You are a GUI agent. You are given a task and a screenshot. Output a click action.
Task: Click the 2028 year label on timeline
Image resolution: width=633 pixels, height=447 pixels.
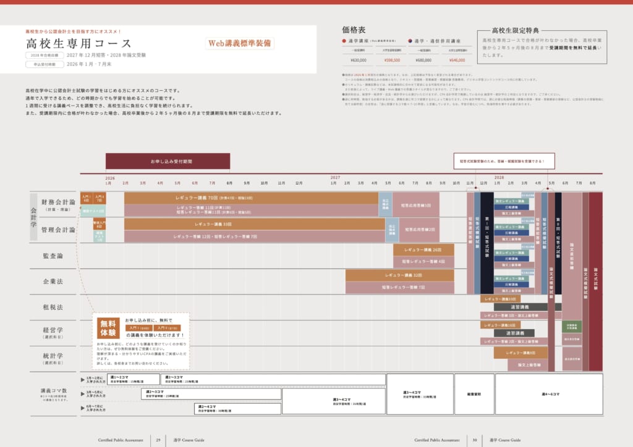pos(499,177)
